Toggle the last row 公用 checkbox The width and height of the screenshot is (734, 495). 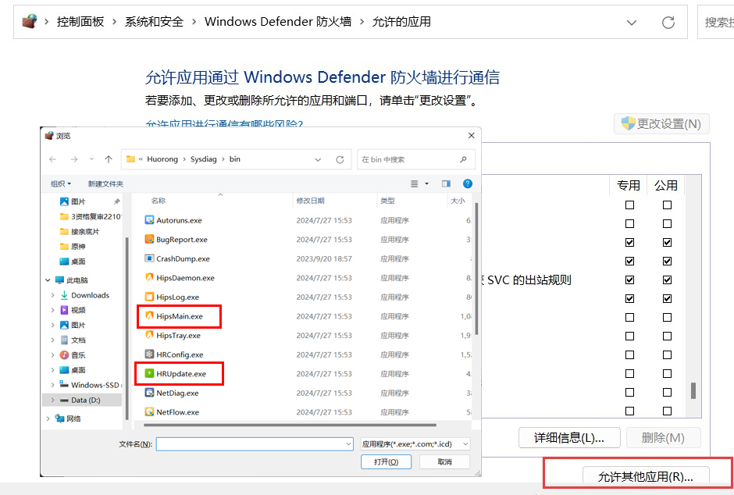667,411
